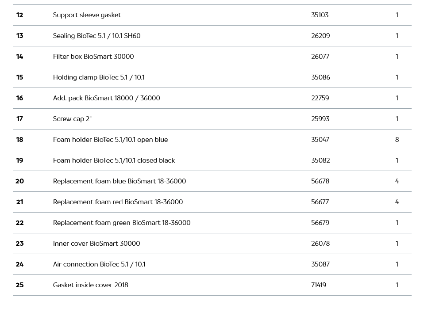The image size is (424, 316).
Task: Click the "Screw cap 2"" description
Action: pyautogui.click(x=72, y=119)
